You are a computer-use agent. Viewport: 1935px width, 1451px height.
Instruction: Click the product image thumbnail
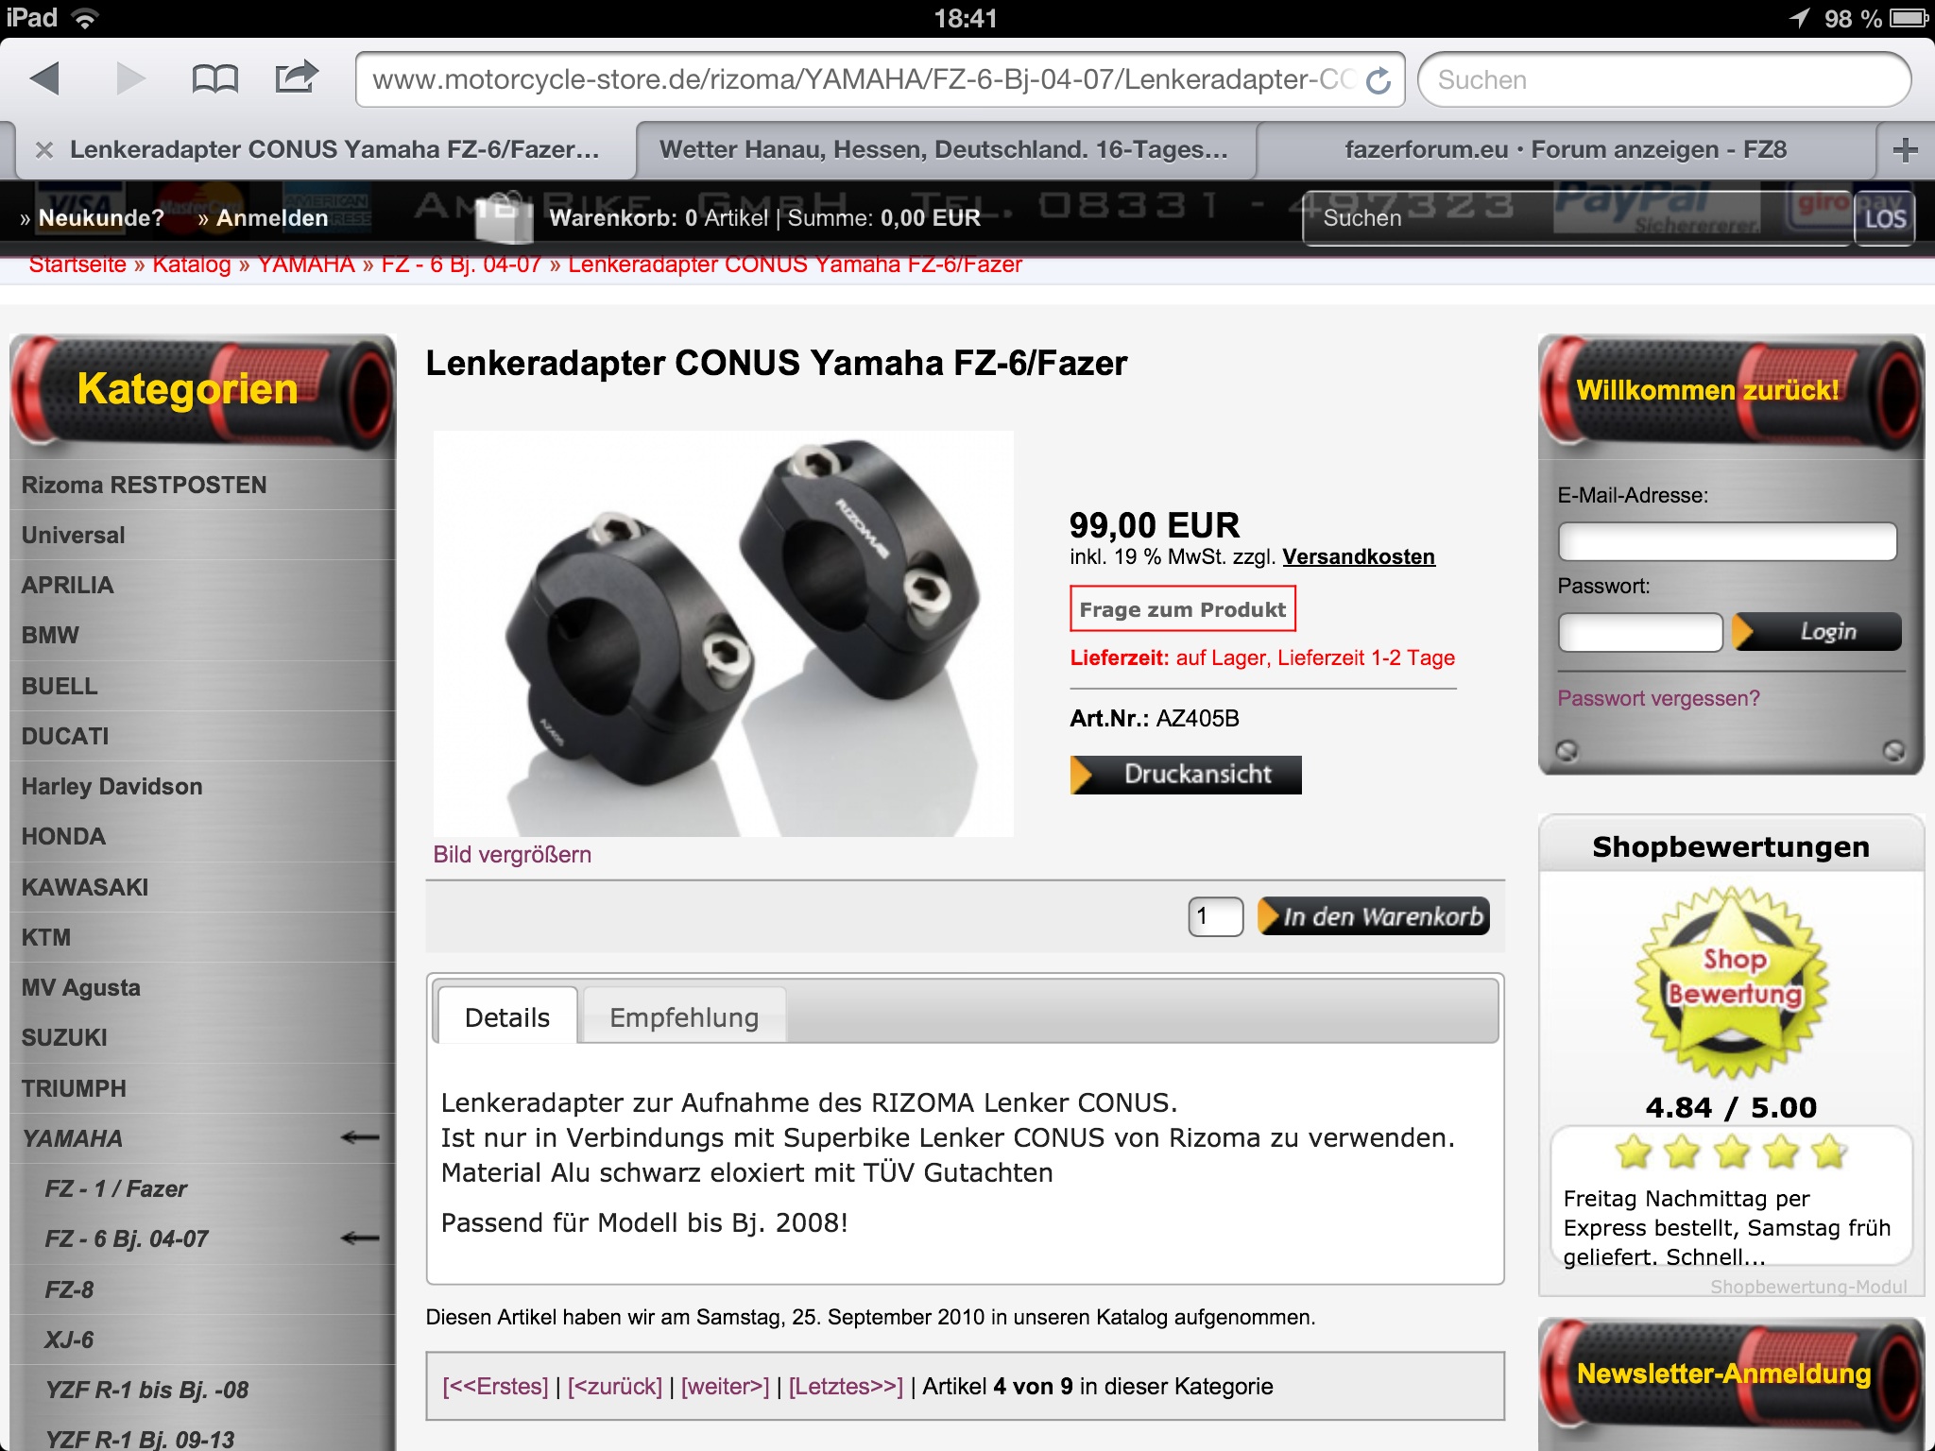724,634
